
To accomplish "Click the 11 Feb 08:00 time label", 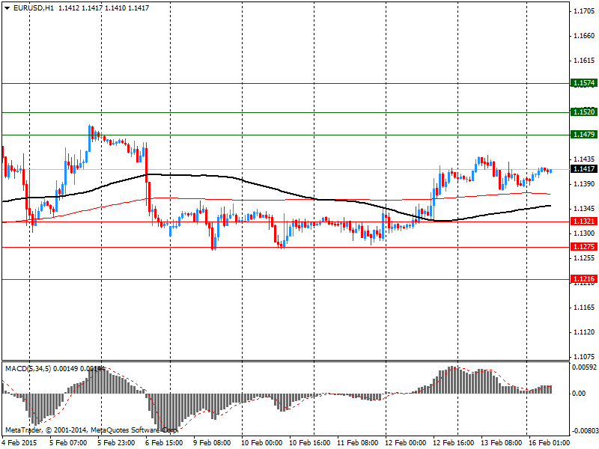I will [x=358, y=443].
